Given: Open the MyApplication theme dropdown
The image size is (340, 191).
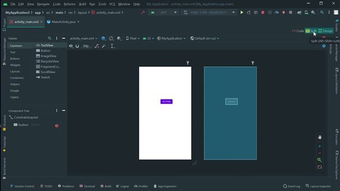Looking at the screenshot, I should pyautogui.click(x=171, y=38).
